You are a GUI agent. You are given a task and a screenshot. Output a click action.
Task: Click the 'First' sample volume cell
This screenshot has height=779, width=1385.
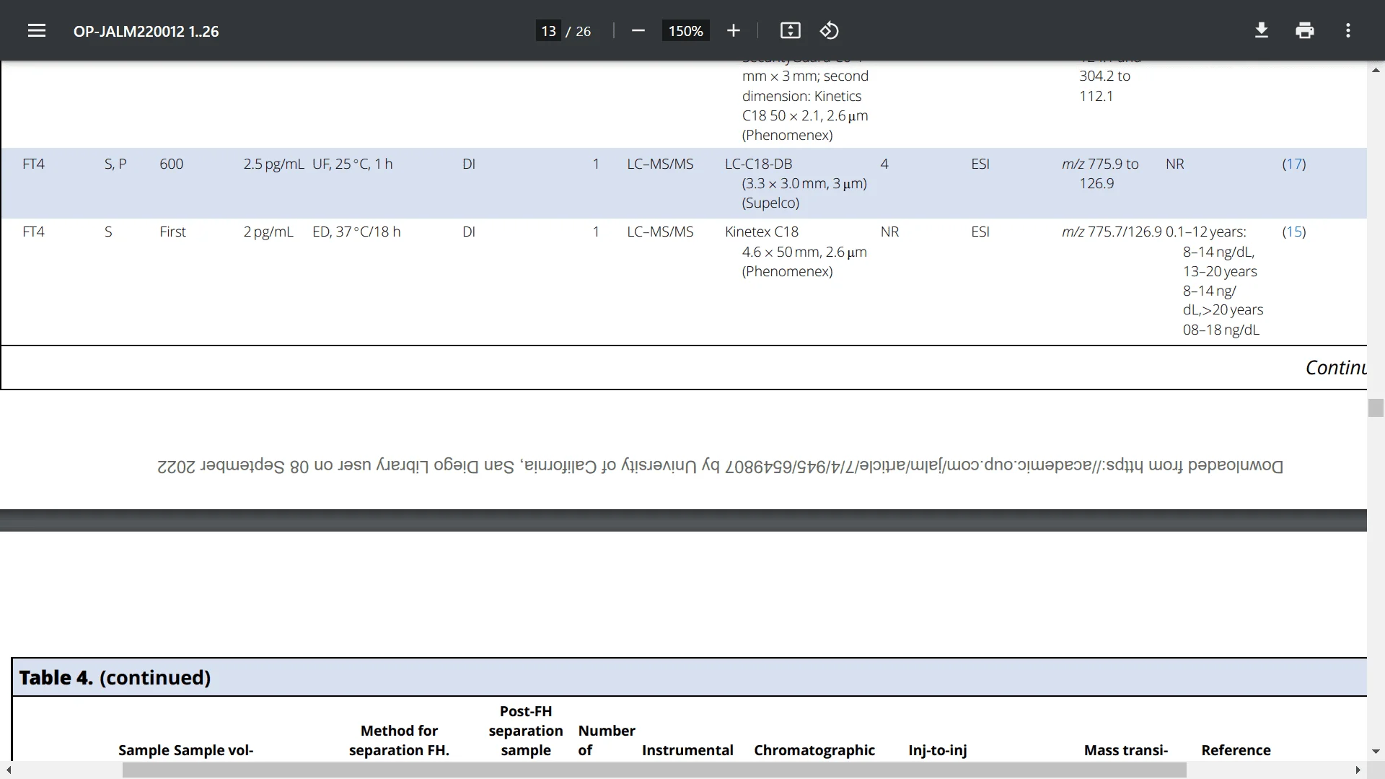(172, 232)
